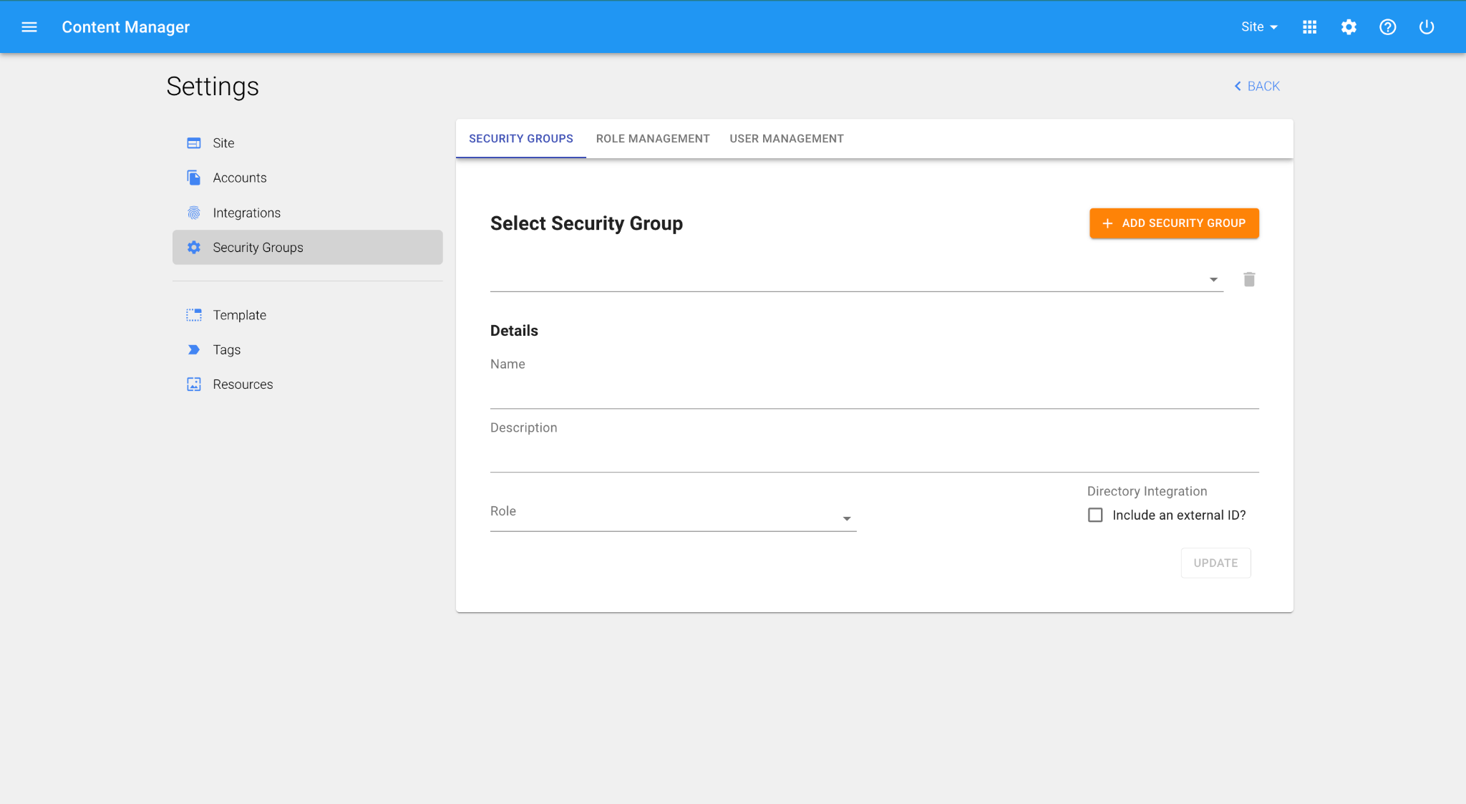
Task: Switch to the Security Groups tab
Action: pos(521,139)
